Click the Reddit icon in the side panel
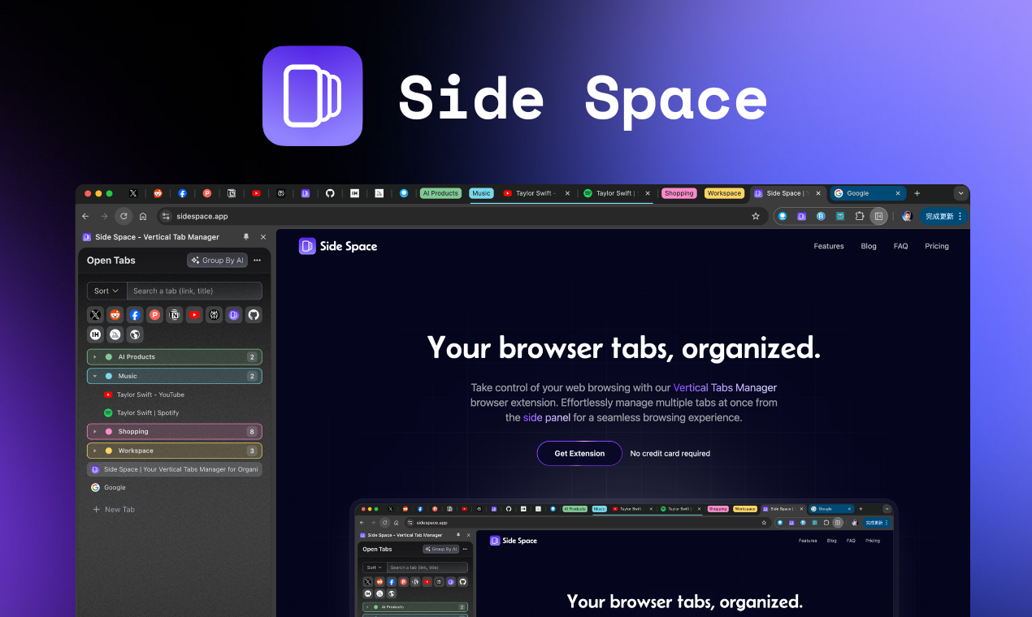Screen dimensions: 1032x617 point(115,314)
